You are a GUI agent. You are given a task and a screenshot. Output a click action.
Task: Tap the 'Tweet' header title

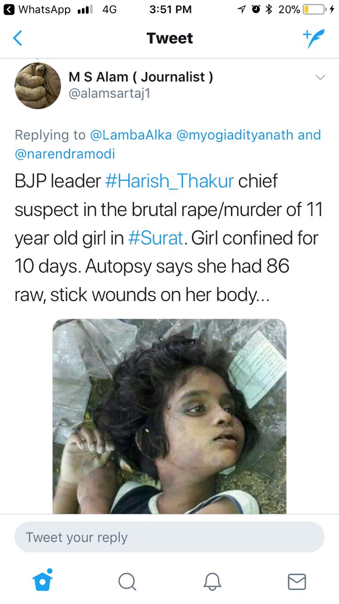pos(170,38)
